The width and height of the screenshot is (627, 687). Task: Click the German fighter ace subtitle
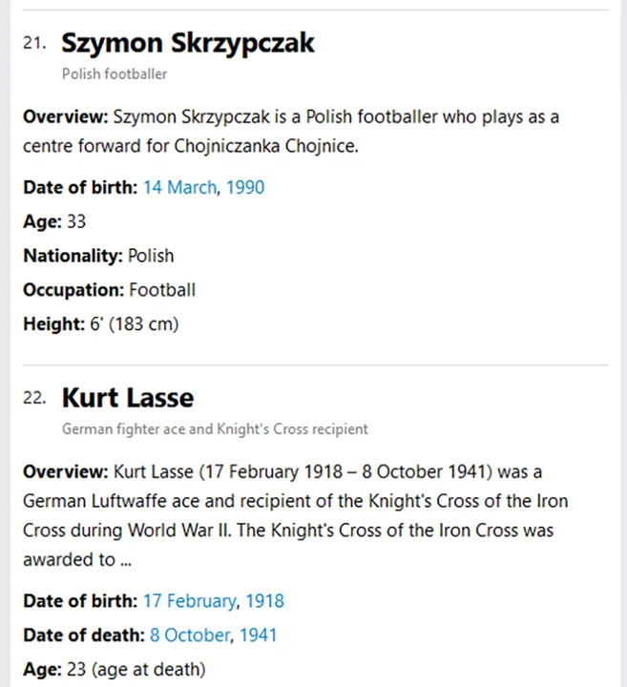pos(215,429)
